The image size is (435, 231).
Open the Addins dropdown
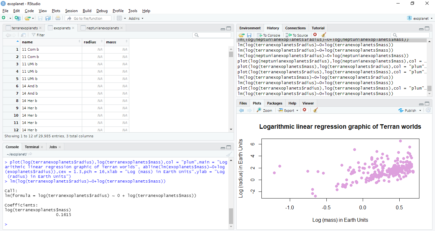pos(136,18)
